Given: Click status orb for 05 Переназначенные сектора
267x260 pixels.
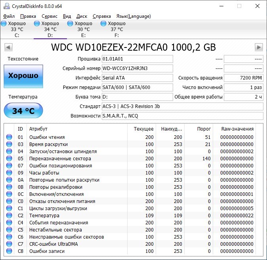Looking at the screenshot, I should 9,159.
